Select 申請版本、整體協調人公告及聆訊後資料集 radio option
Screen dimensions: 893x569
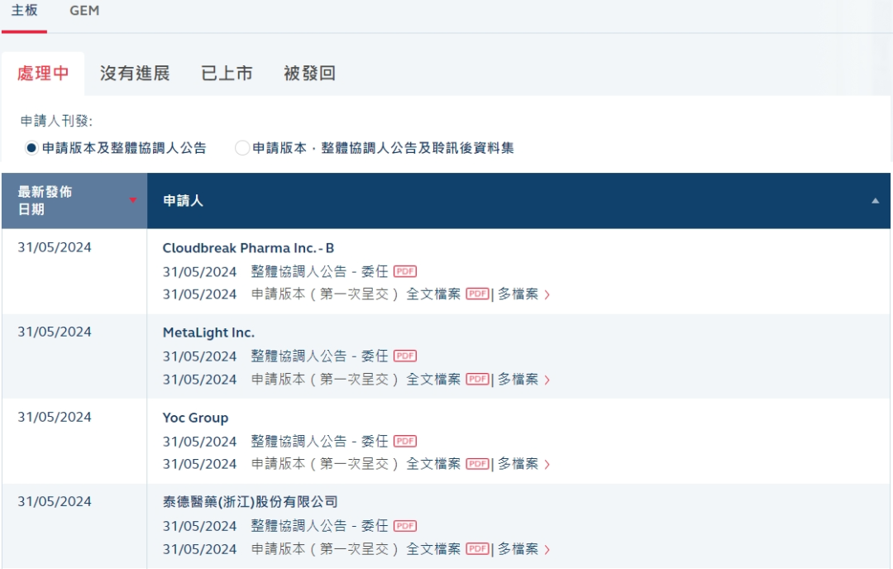[x=242, y=149]
